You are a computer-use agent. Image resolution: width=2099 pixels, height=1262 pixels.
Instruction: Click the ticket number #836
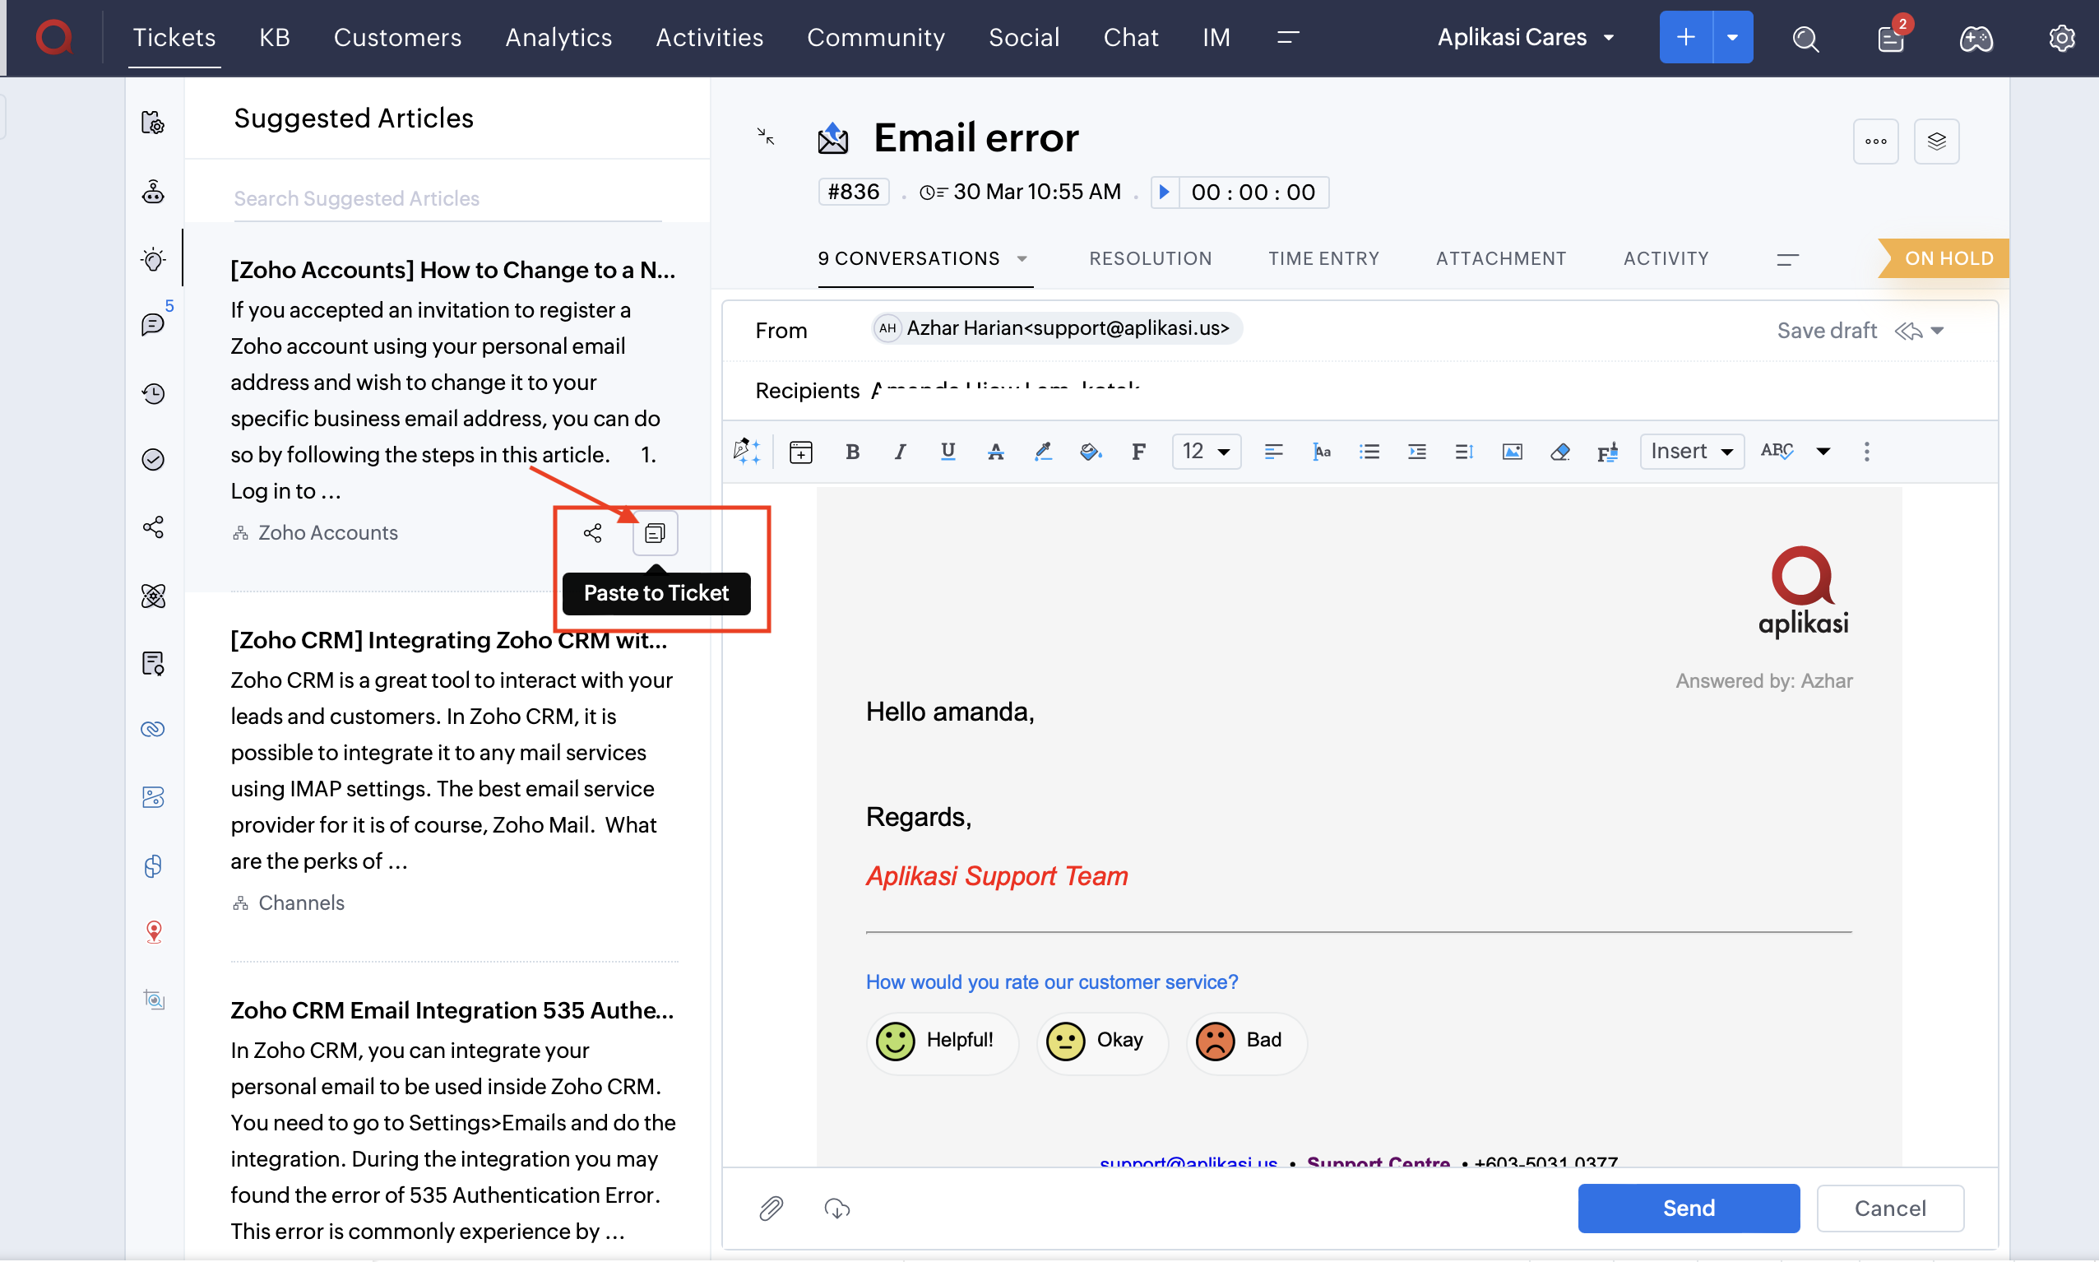pos(853,193)
